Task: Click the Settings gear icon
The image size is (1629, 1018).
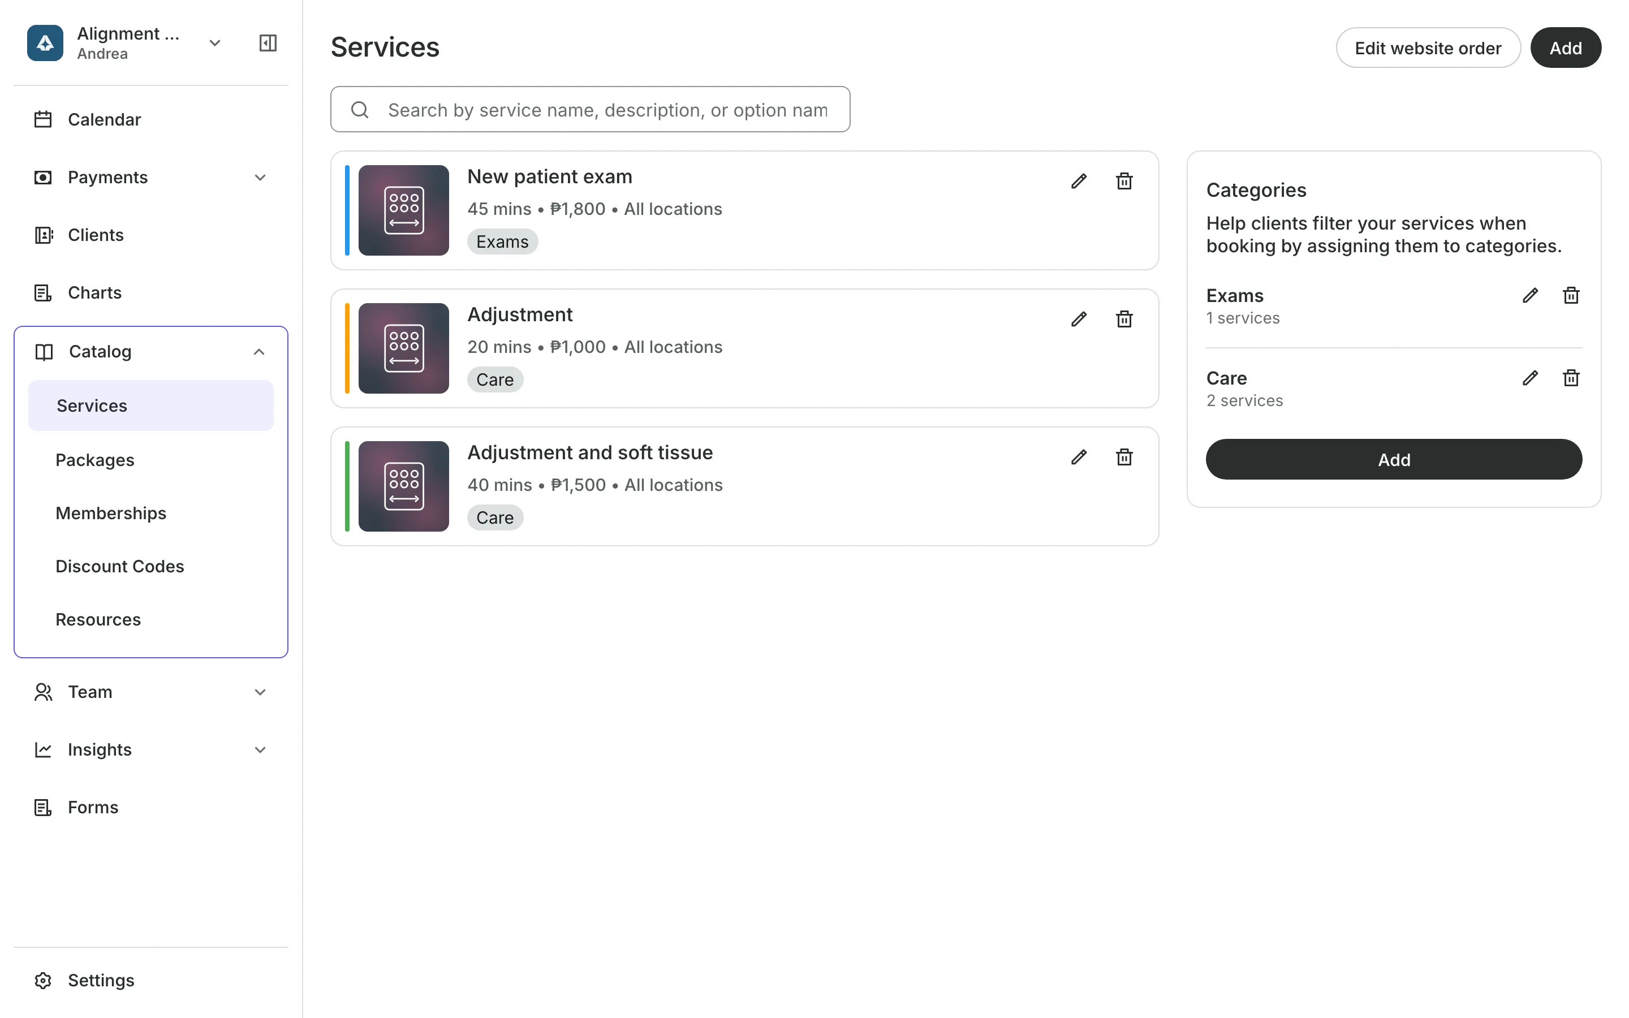Action: pos(43,980)
